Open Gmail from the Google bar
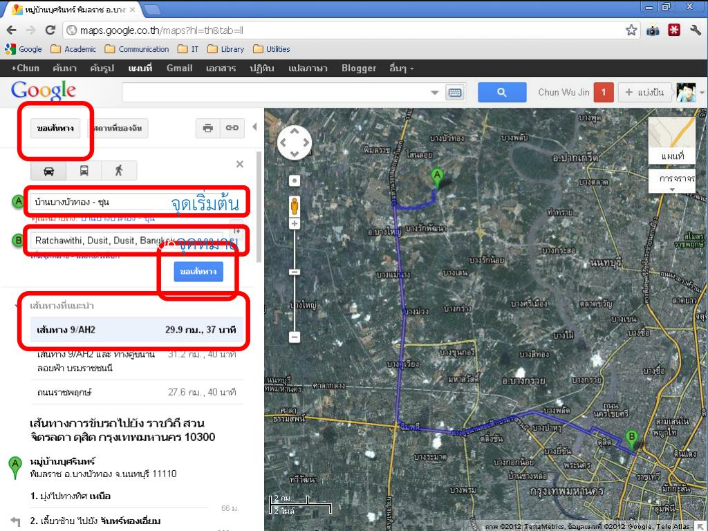The height and width of the screenshot is (531, 708). coord(179,68)
